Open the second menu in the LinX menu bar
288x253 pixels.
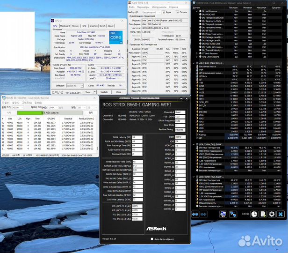pos(15,103)
